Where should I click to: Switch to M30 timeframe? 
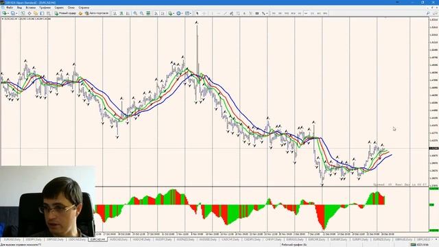pos(293,13)
